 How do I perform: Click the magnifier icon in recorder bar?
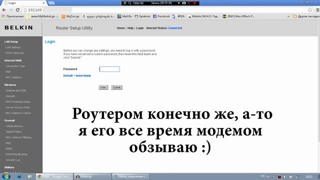tap(129, 3)
